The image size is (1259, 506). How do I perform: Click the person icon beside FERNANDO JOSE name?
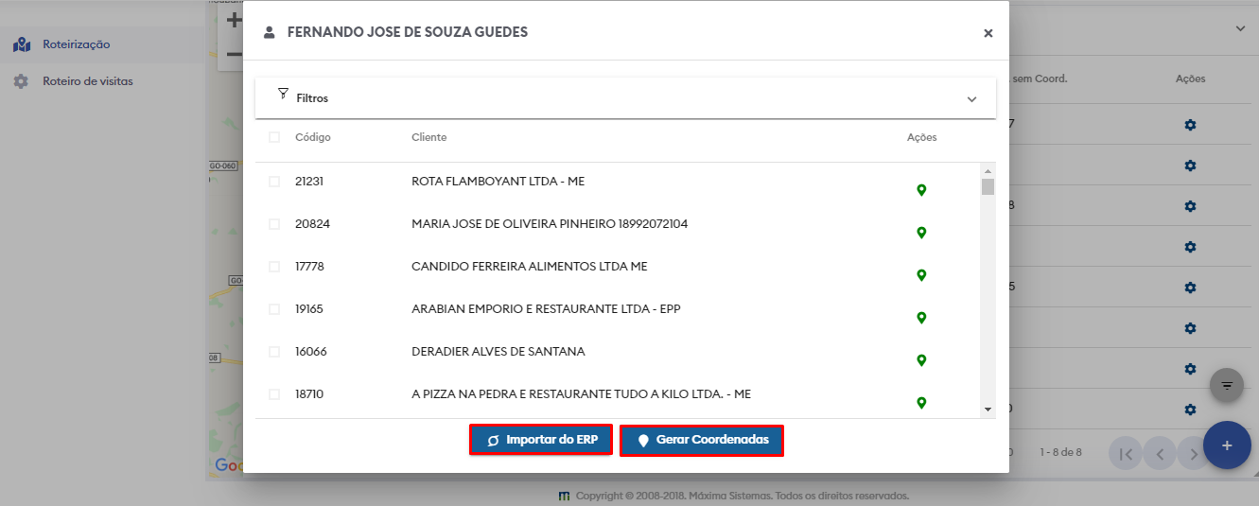269,32
